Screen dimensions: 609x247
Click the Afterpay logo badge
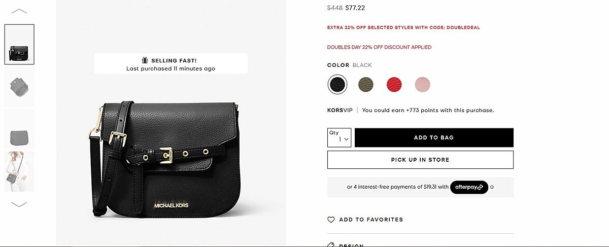pos(469,187)
